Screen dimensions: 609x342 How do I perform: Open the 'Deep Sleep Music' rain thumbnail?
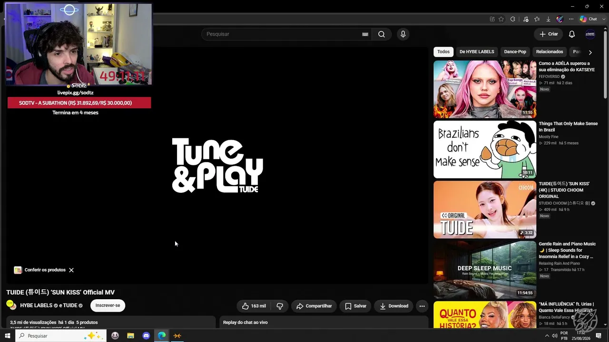click(485, 270)
